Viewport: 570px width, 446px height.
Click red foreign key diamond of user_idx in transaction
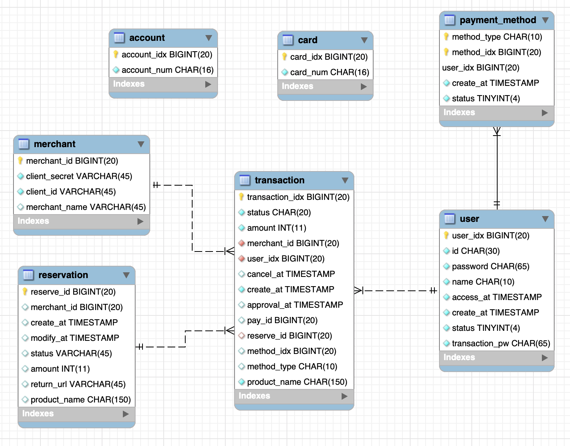point(241,258)
